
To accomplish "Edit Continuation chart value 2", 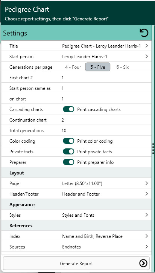I will (62, 120).
